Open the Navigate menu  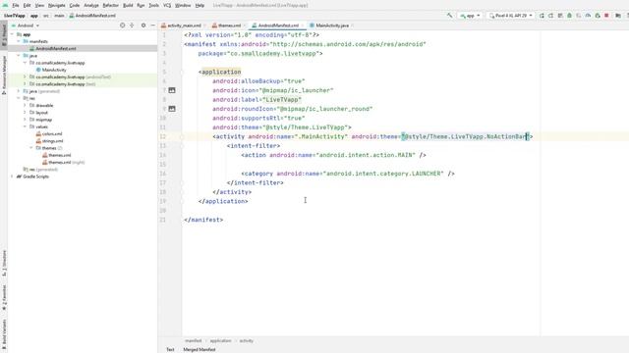click(x=57, y=5)
